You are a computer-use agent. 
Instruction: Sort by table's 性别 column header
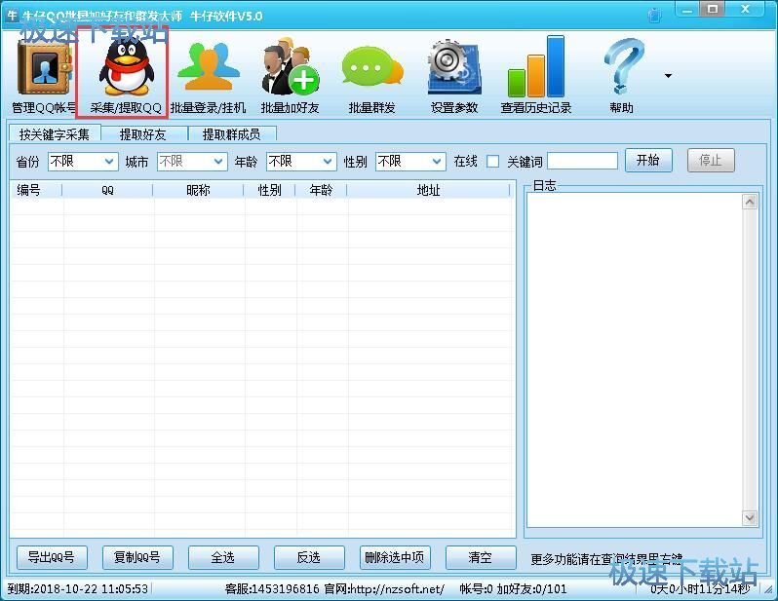[x=269, y=190]
